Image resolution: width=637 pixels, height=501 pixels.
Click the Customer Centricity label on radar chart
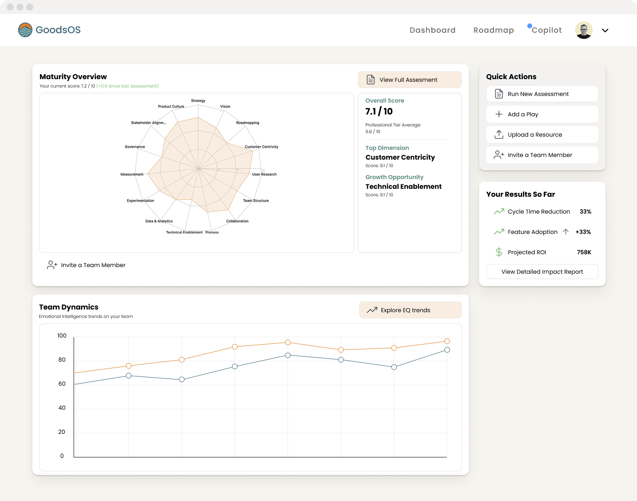(261, 147)
